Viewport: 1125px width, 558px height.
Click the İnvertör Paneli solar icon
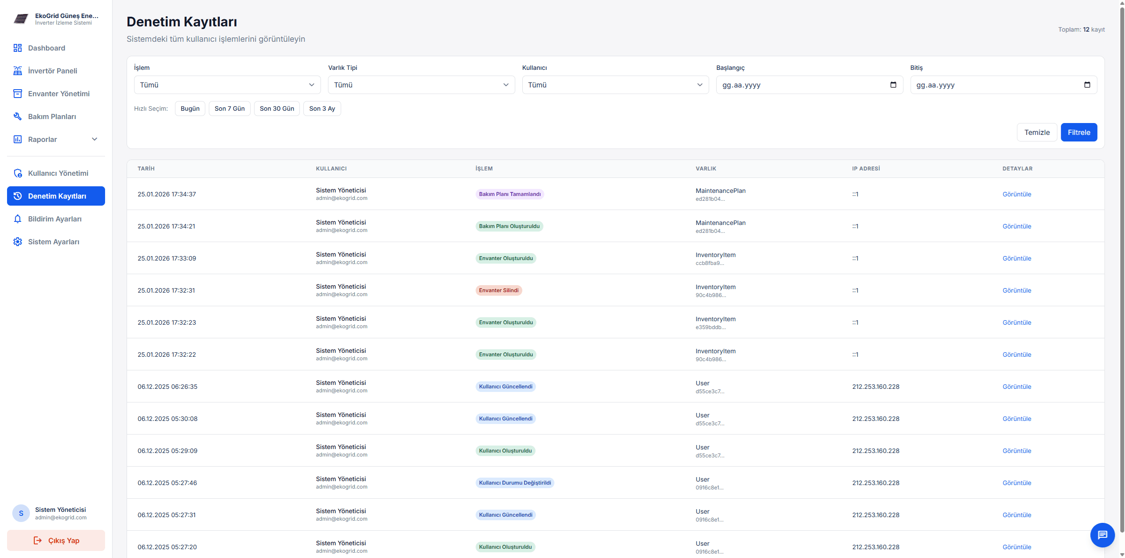click(18, 71)
